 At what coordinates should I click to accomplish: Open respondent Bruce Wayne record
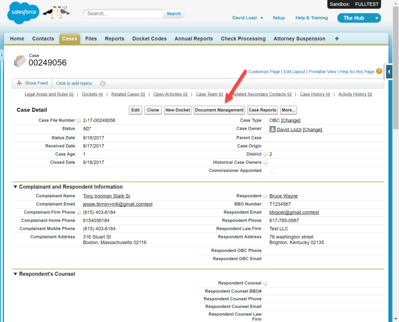point(283,196)
